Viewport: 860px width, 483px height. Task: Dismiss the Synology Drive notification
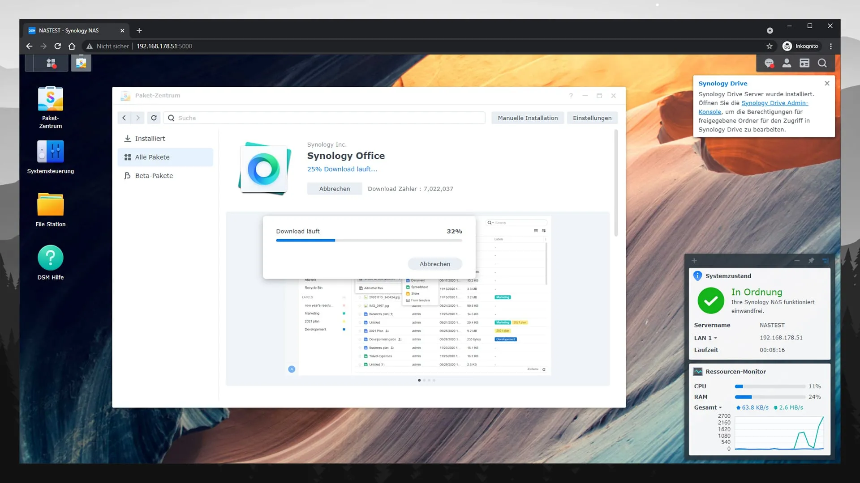pos(827,83)
